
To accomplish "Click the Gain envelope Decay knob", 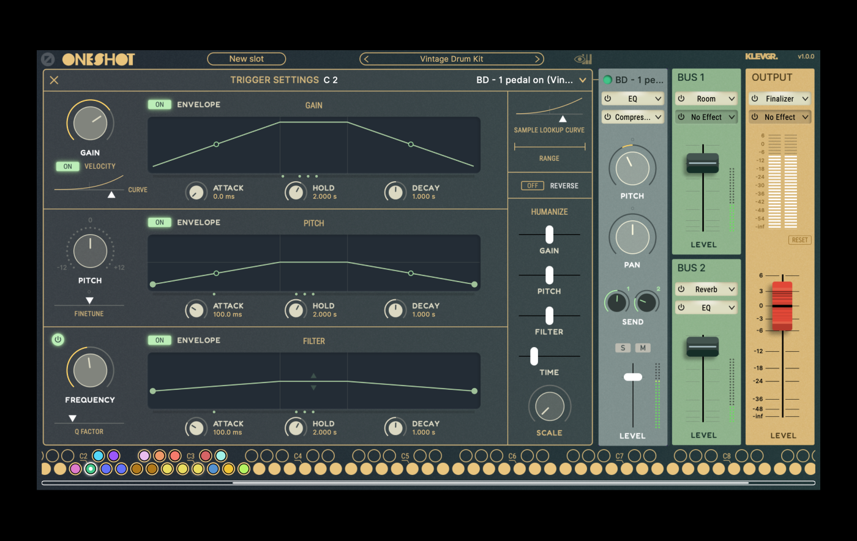I will pyautogui.click(x=395, y=192).
